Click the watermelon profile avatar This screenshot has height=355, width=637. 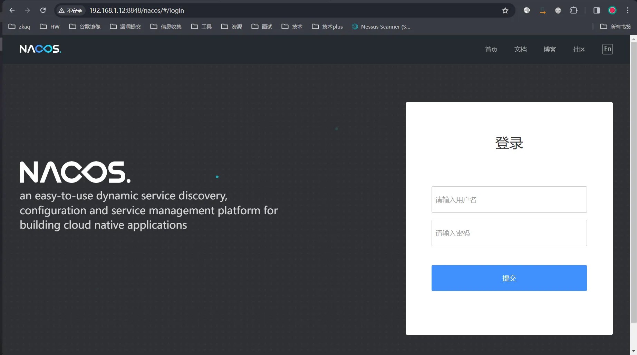(612, 10)
